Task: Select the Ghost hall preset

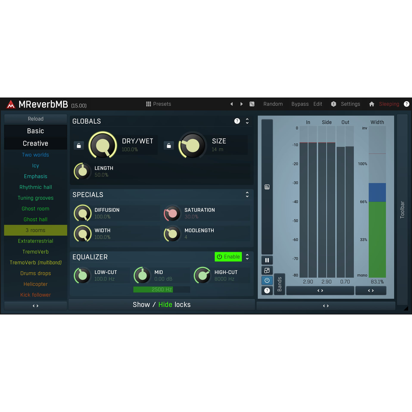Action: point(35,219)
